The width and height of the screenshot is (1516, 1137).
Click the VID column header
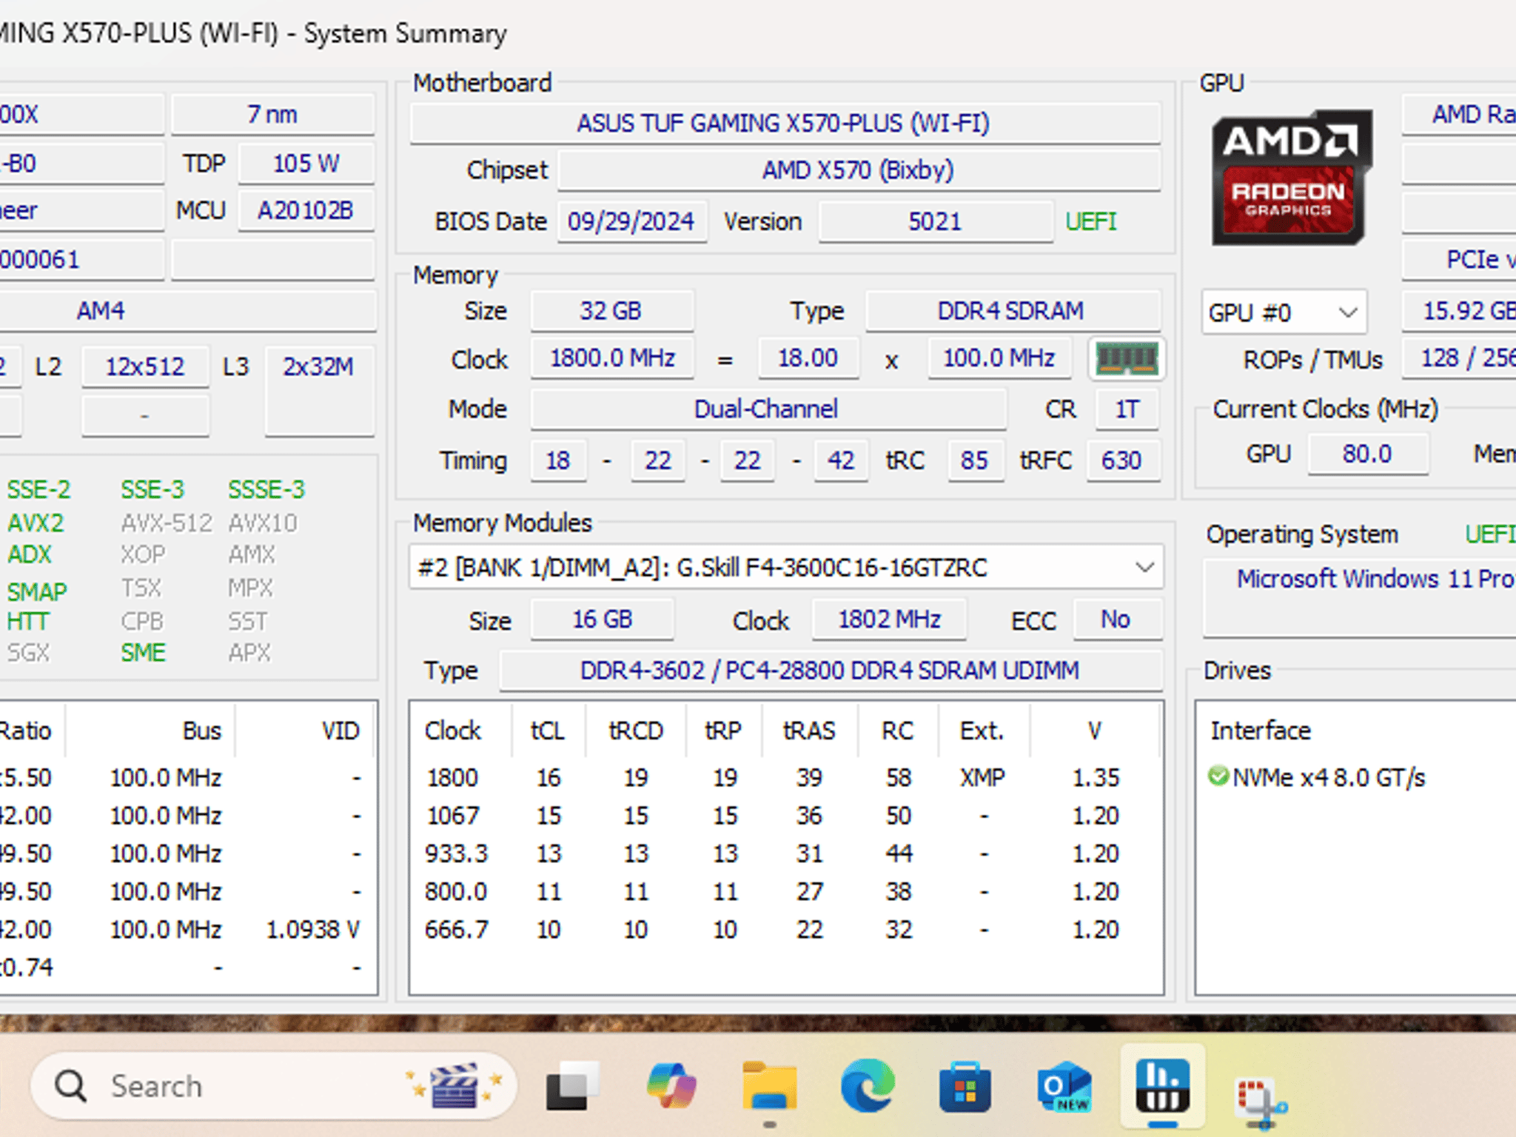306,731
